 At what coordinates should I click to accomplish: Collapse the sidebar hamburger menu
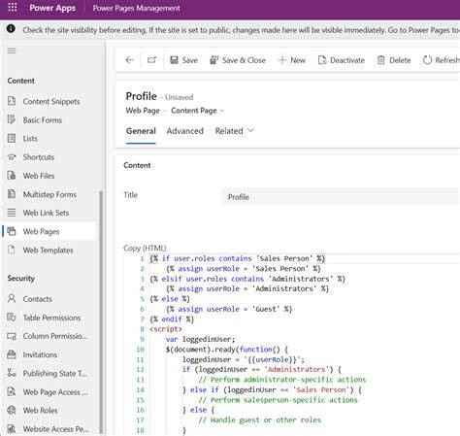[x=12, y=50]
